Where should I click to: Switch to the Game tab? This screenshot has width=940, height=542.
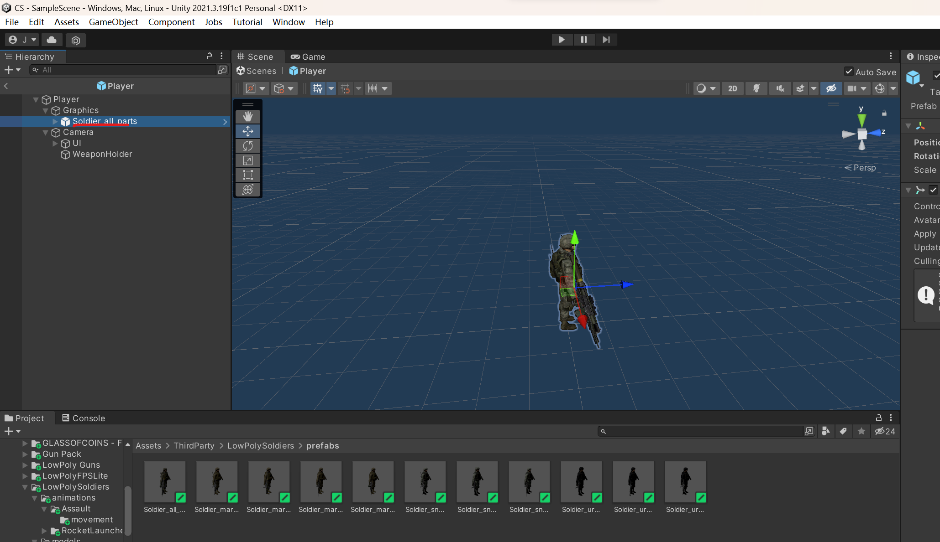(308, 57)
